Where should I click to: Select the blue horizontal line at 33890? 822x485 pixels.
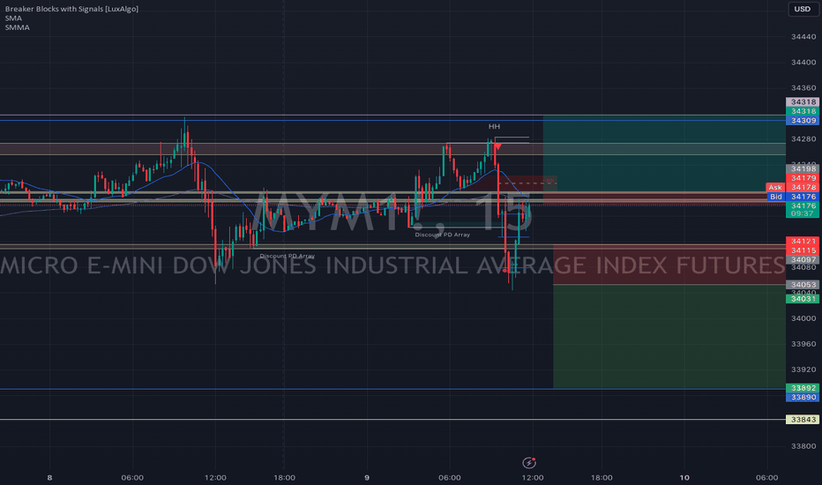[392, 389]
